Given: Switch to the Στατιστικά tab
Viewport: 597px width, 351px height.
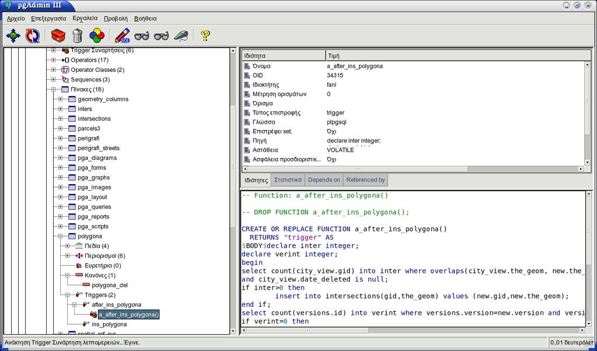Looking at the screenshot, I should (288, 180).
